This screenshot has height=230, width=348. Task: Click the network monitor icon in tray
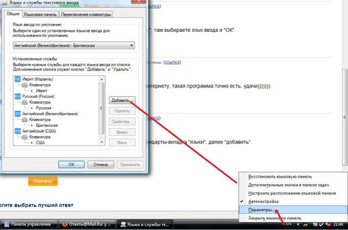coord(321,224)
